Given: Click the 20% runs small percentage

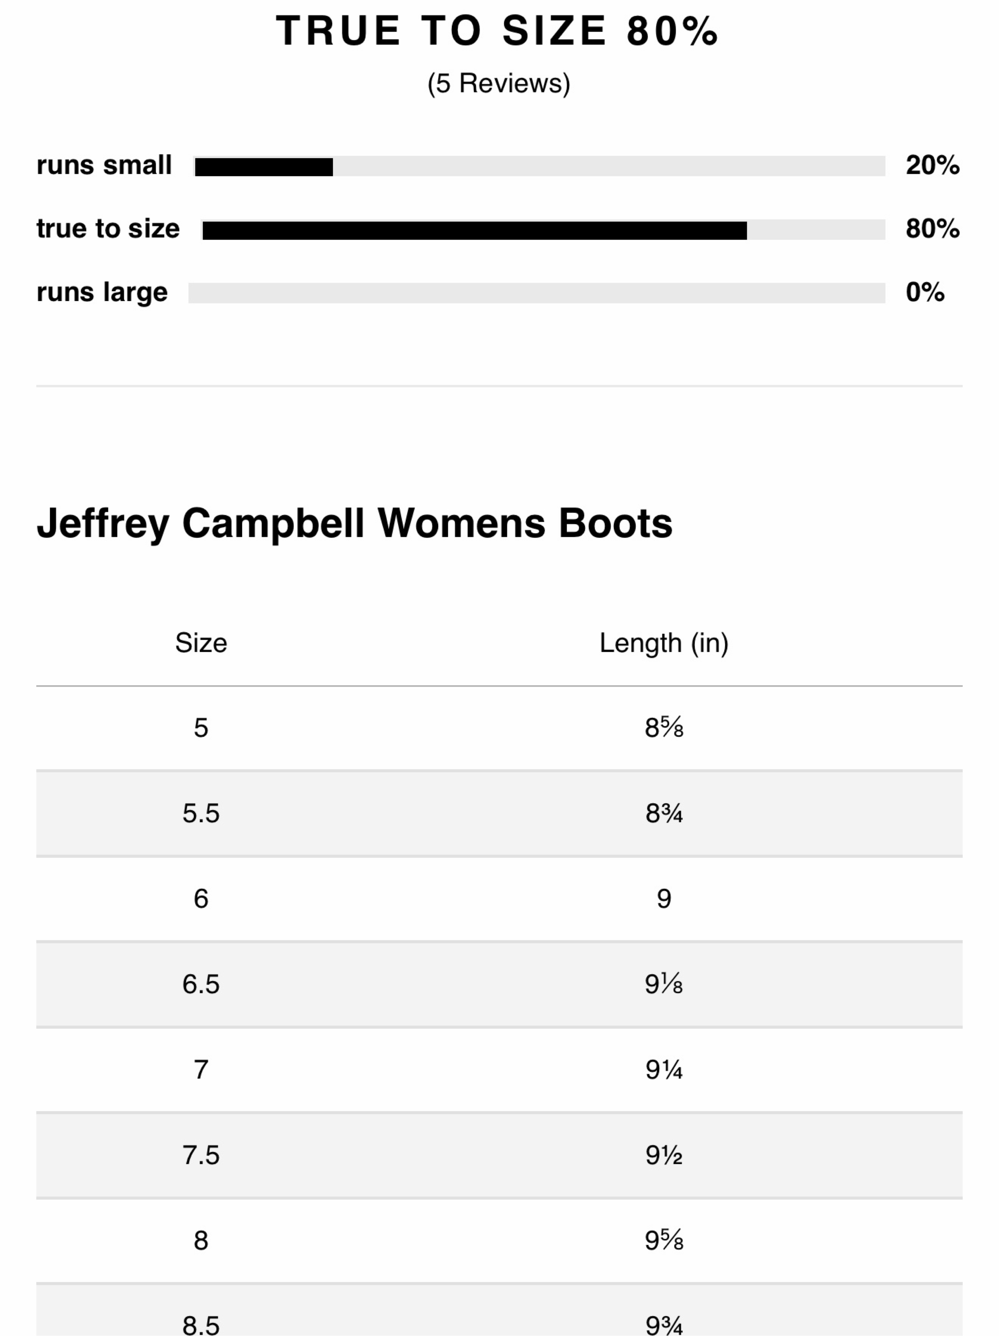Looking at the screenshot, I should (x=932, y=165).
